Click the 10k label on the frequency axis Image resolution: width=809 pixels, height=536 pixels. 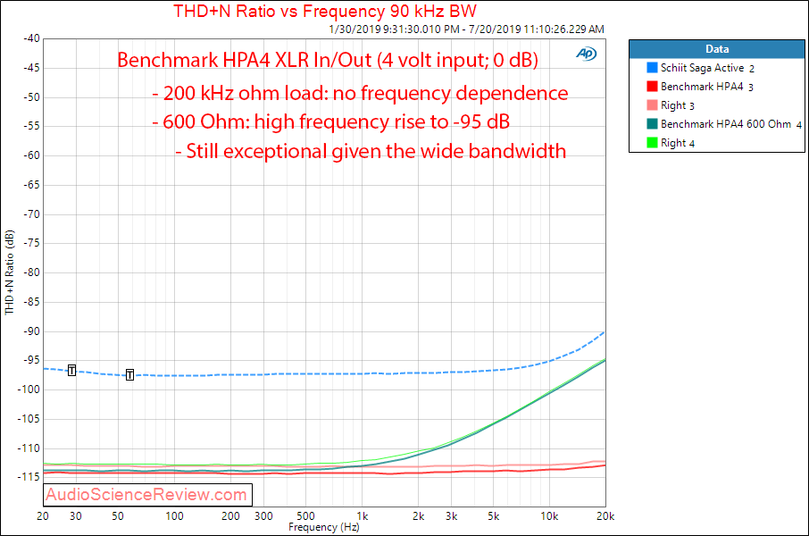tap(549, 515)
